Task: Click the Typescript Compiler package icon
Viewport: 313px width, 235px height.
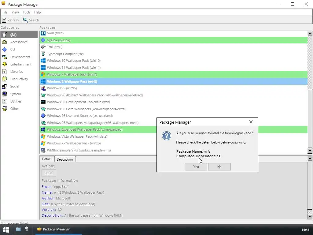Action: pyautogui.click(x=43, y=54)
